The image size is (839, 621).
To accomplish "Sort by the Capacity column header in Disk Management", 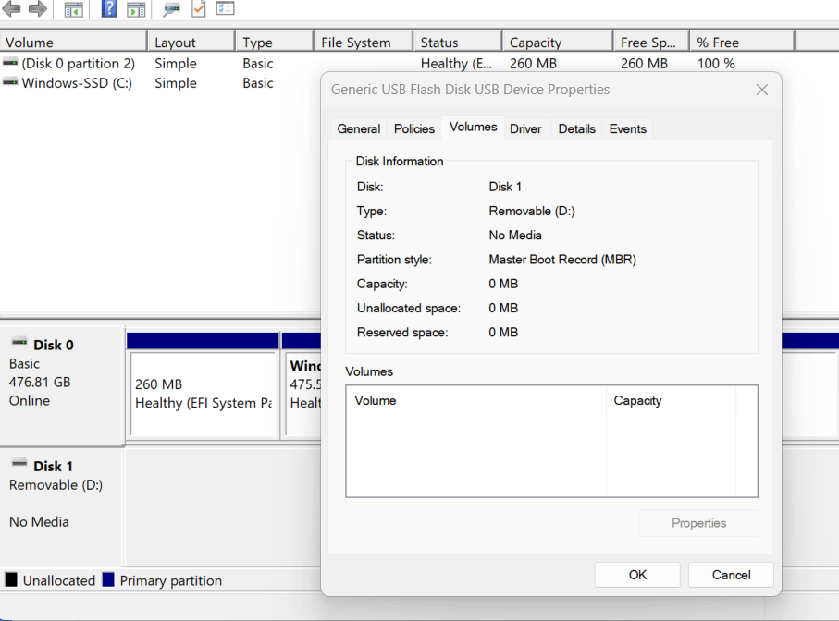I will point(557,43).
